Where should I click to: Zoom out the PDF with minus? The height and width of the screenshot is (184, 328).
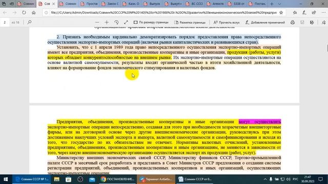point(97,22)
